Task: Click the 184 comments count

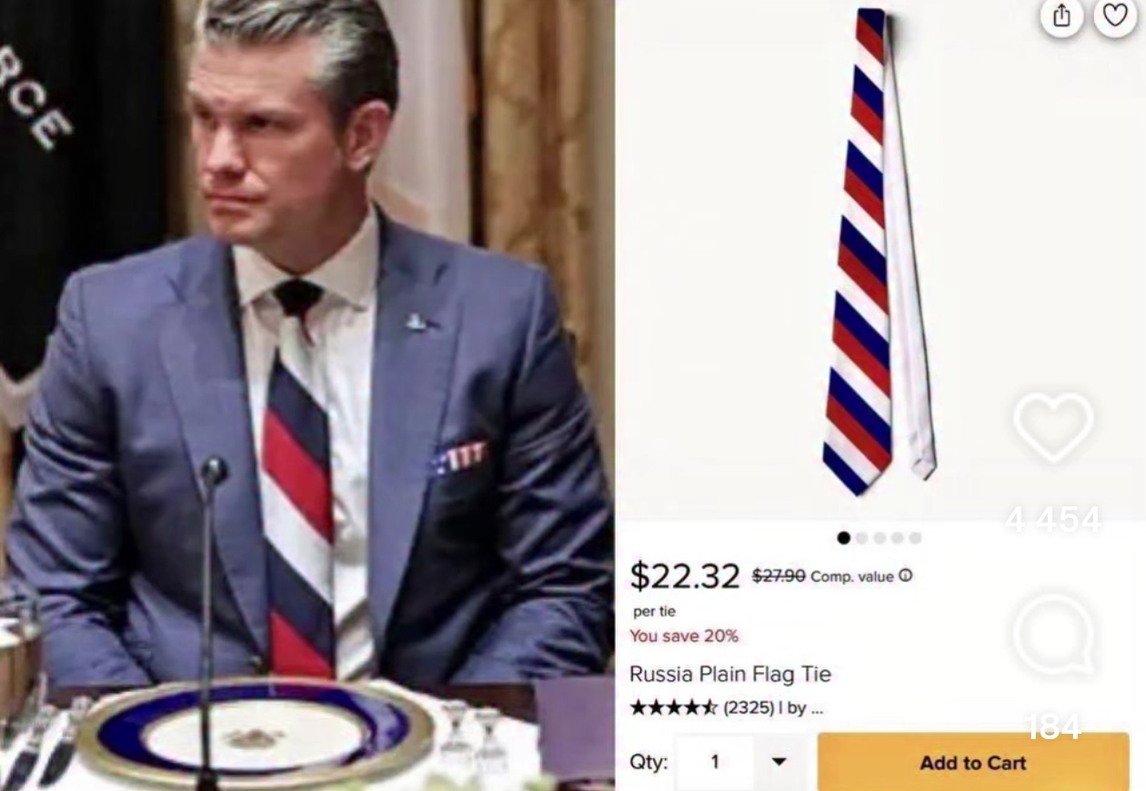Action: tap(1053, 726)
